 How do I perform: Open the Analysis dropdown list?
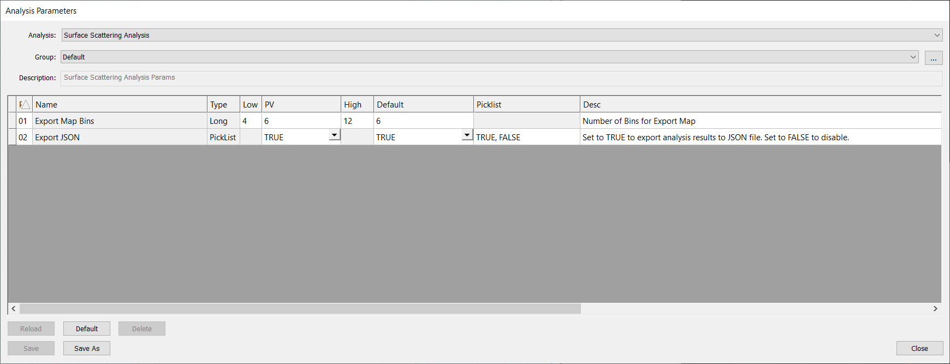tap(937, 35)
